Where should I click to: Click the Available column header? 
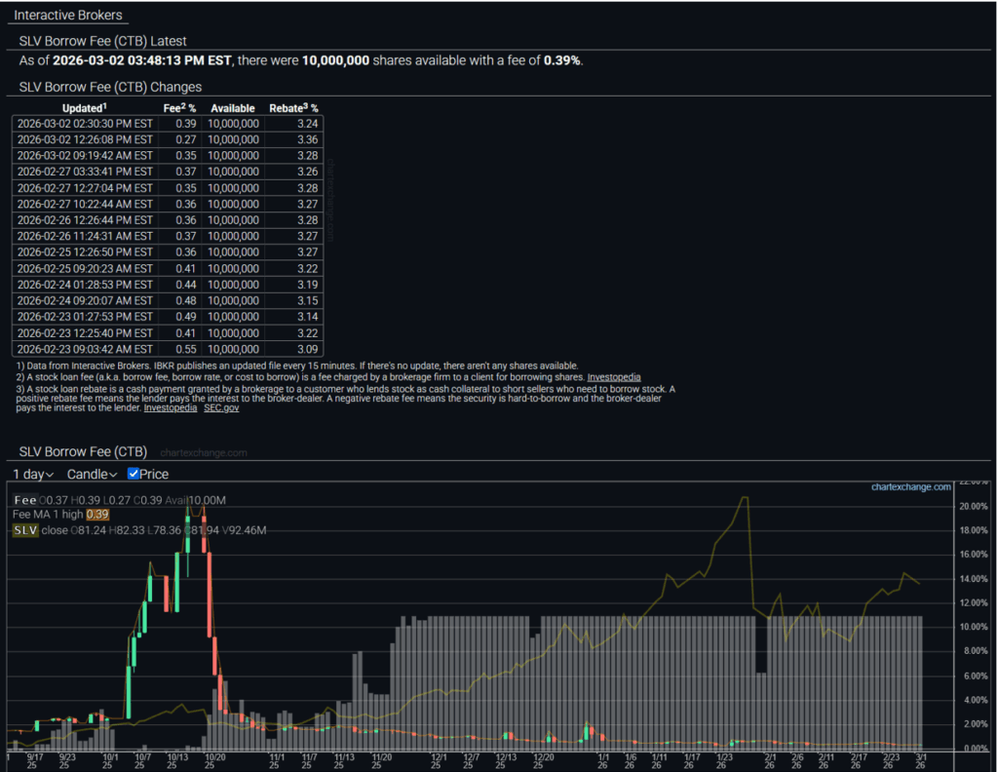233,108
